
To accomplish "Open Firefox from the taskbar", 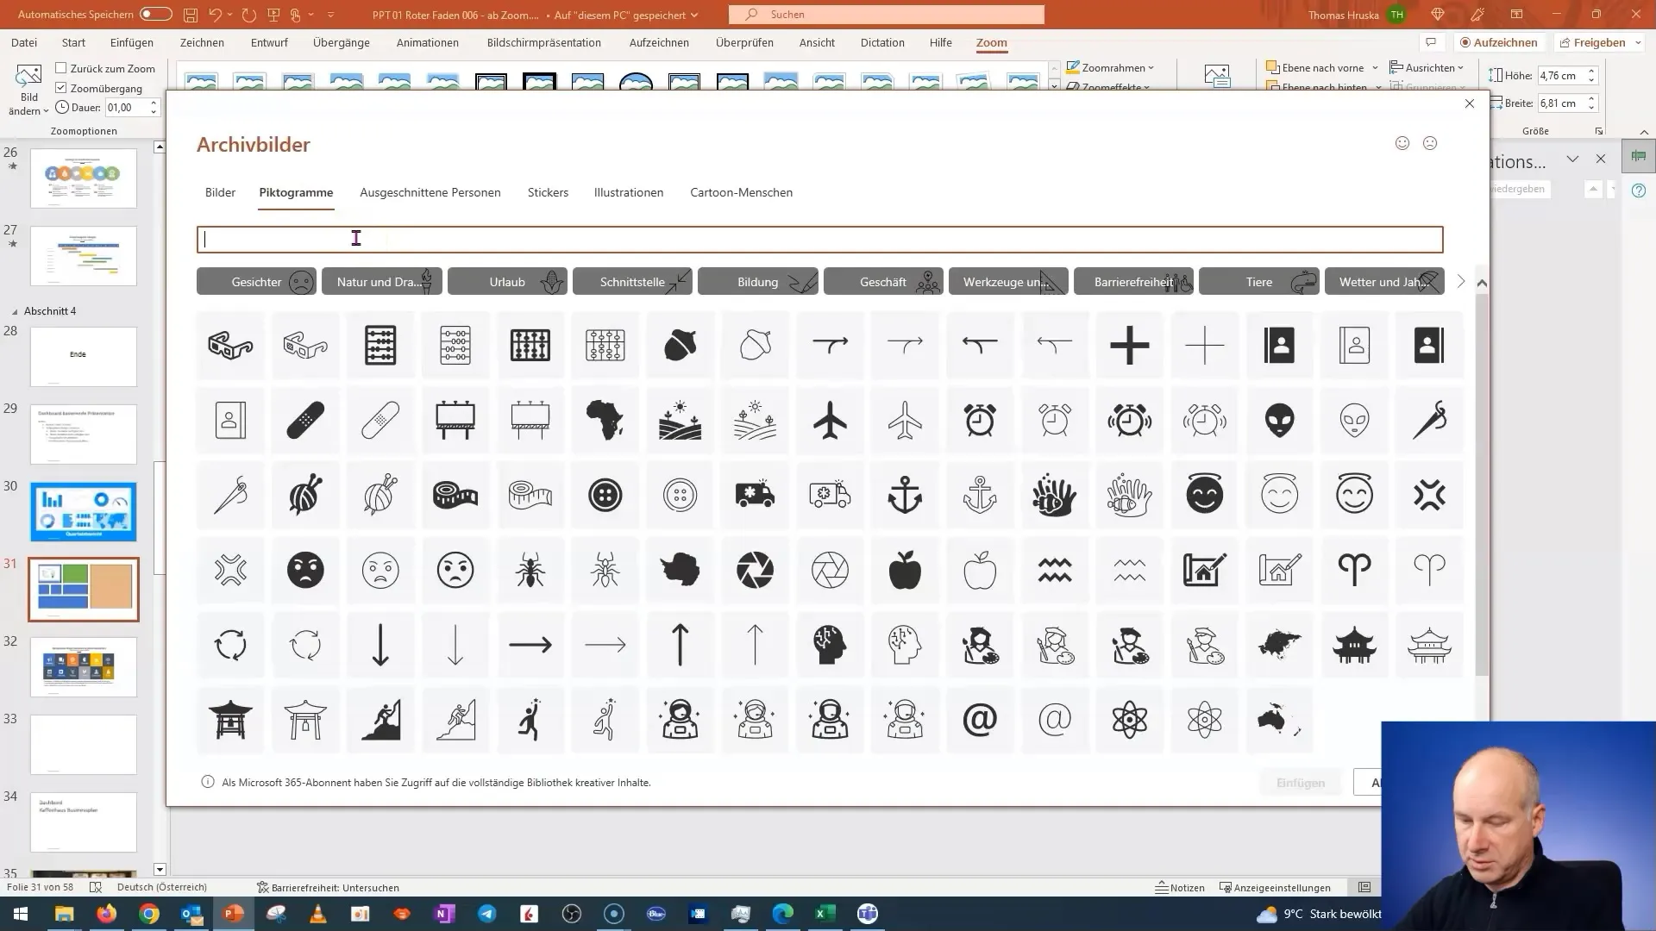I will pyautogui.click(x=106, y=914).
